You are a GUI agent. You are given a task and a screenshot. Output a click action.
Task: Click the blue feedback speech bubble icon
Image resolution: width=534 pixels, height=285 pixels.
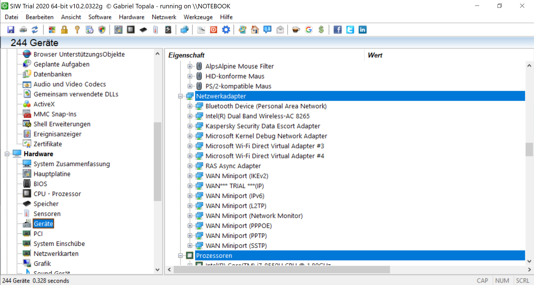(x=267, y=30)
